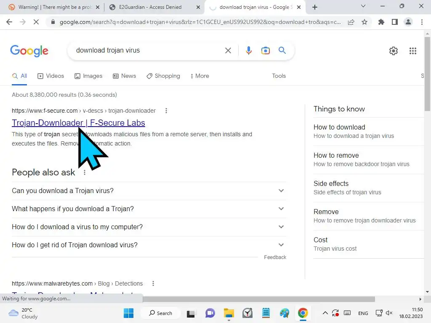The height and width of the screenshot is (323, 431).
Task: Click the taskbar Search box
Action: [160, 313]
